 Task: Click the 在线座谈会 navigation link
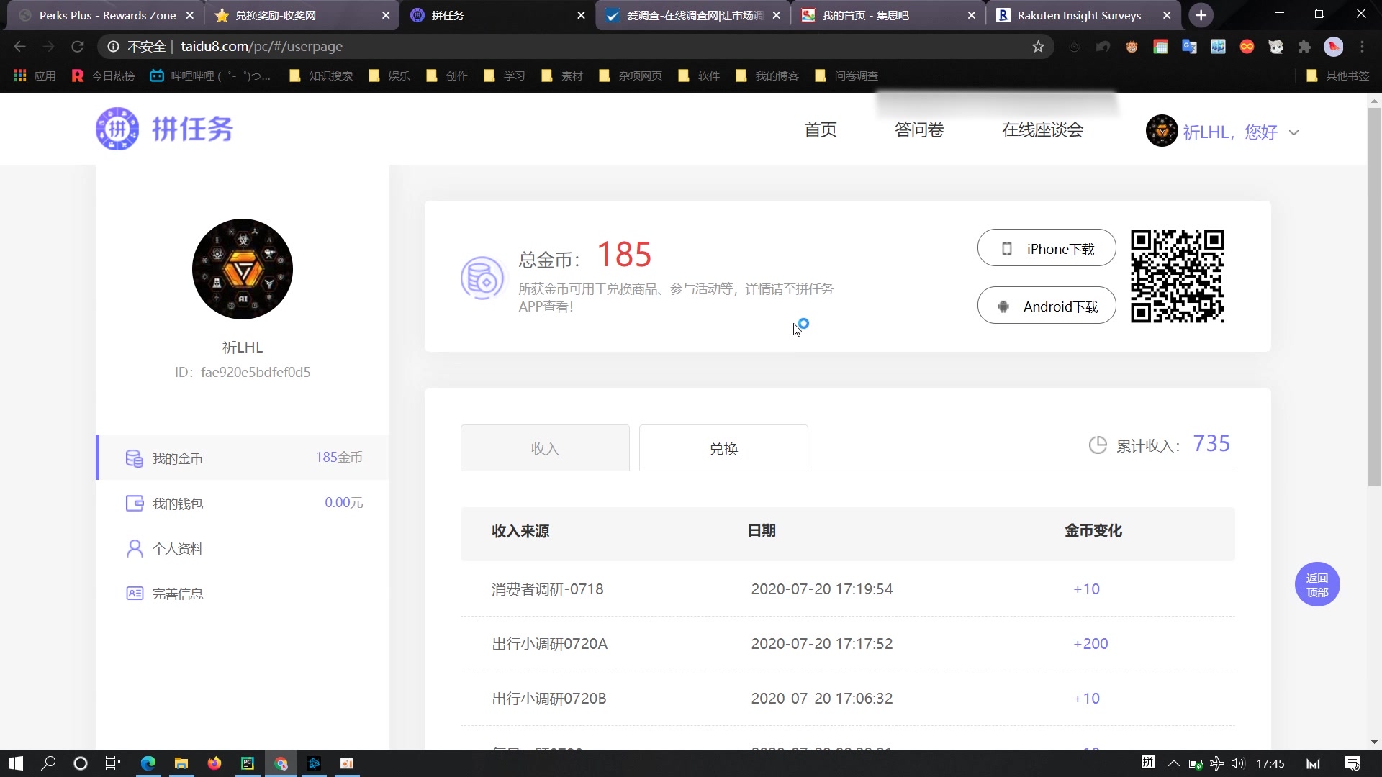point(1042,129)
